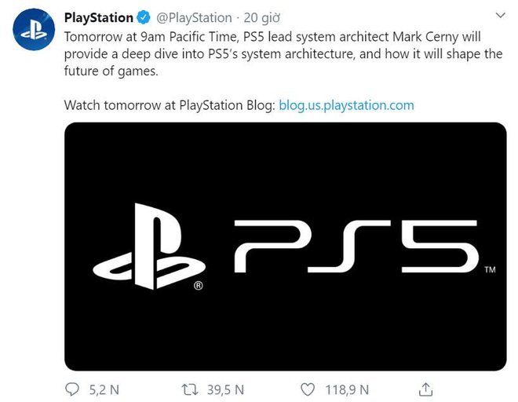
Task: Retweet using the arrows icon
Action: pos(190,389)
